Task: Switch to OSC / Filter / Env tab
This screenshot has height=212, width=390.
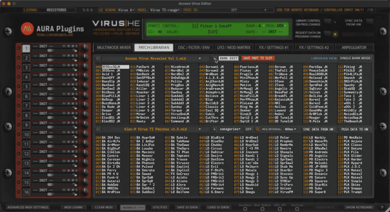Action: tap(194, 47)
